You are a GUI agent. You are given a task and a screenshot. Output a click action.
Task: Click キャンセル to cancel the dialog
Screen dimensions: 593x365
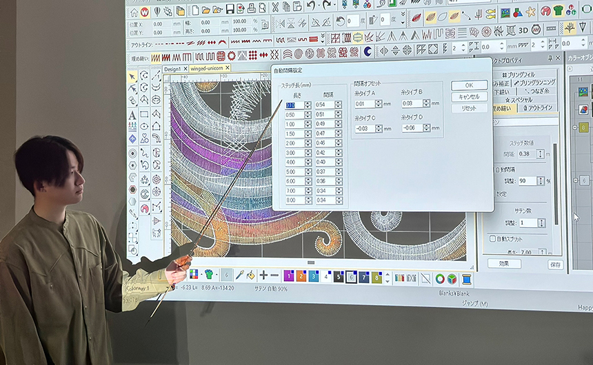[469, 96]
